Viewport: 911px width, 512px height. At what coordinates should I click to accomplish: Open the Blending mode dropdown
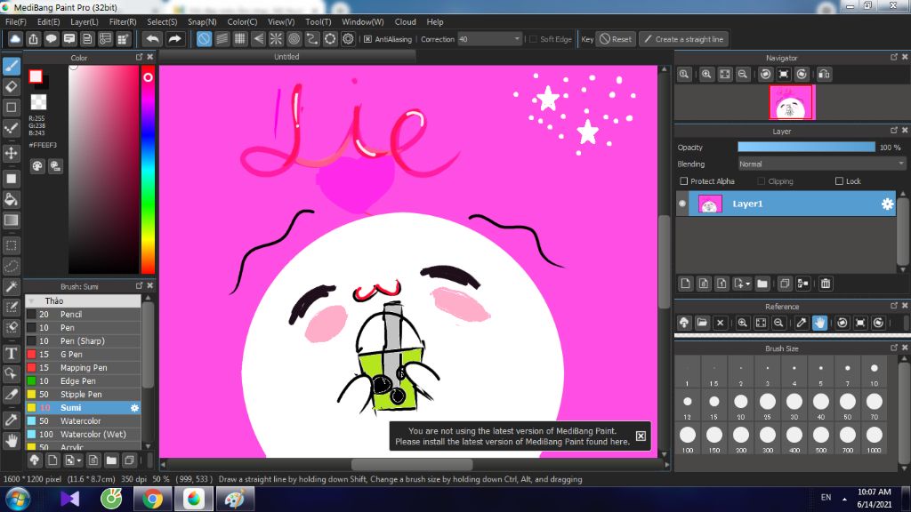coord(821,164)
